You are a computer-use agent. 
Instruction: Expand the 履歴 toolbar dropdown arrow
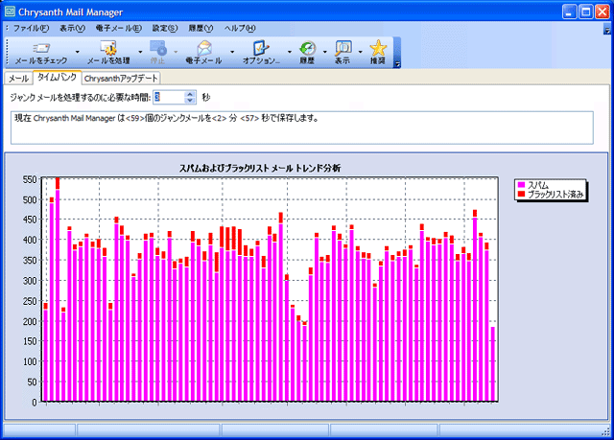click(324, 52)
